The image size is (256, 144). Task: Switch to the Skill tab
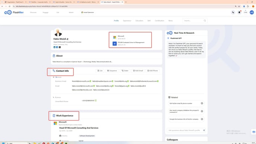149,21
